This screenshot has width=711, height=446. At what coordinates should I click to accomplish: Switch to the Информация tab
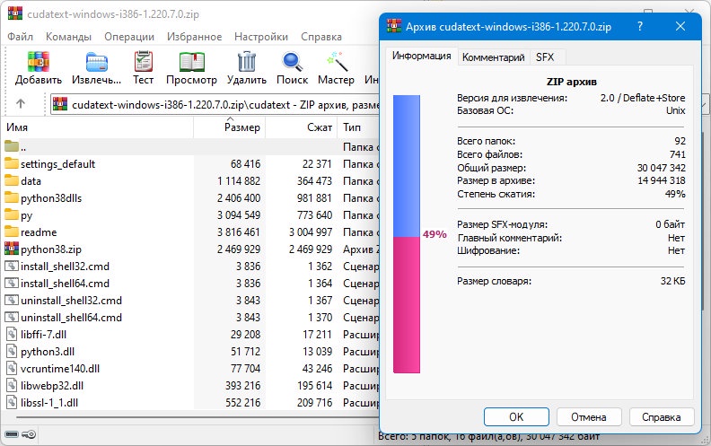[422, 56]
